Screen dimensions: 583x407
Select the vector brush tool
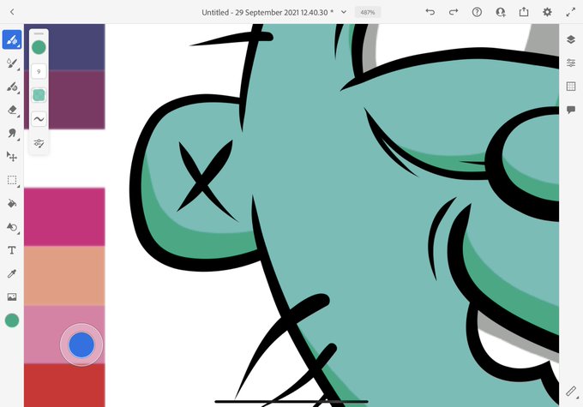click(x=12, y=87)
